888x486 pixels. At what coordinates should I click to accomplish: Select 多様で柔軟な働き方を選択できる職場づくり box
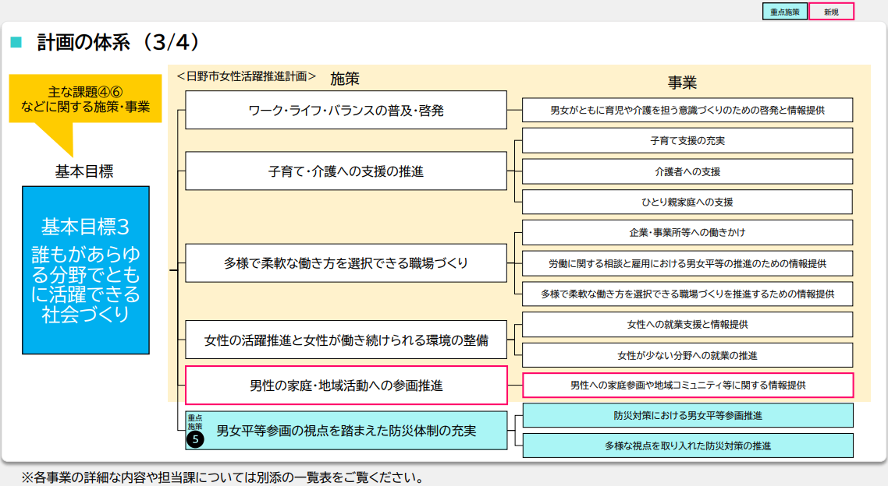click(x=346, y=262)
